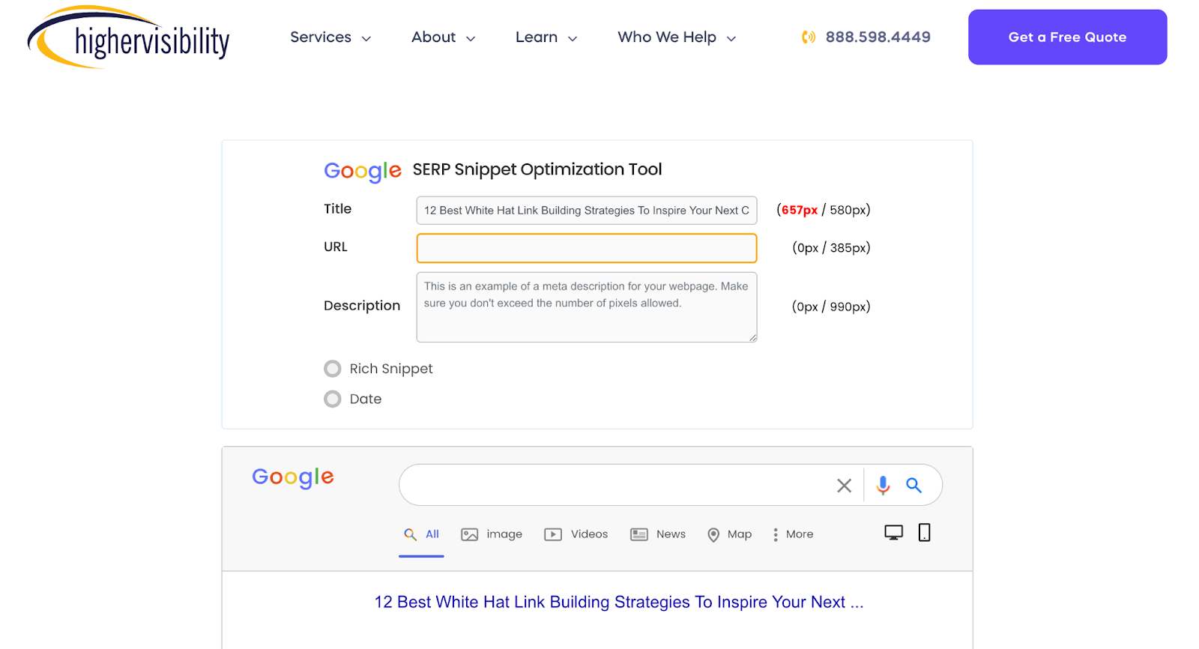Click the SERP Snippet Optimization Tool heading
1199x649 pixels.
click(x=537, y=170)
